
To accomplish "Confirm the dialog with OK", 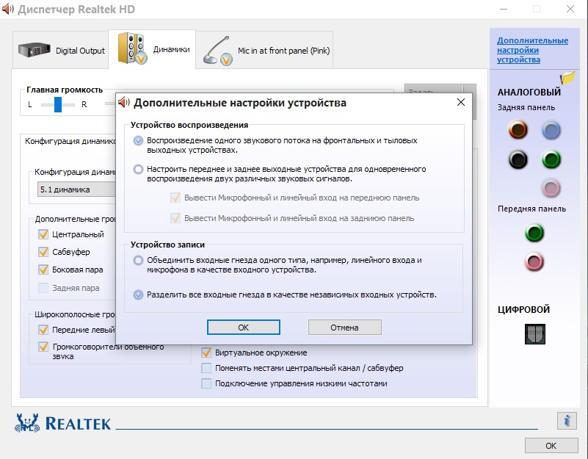I will click(244, 328).
